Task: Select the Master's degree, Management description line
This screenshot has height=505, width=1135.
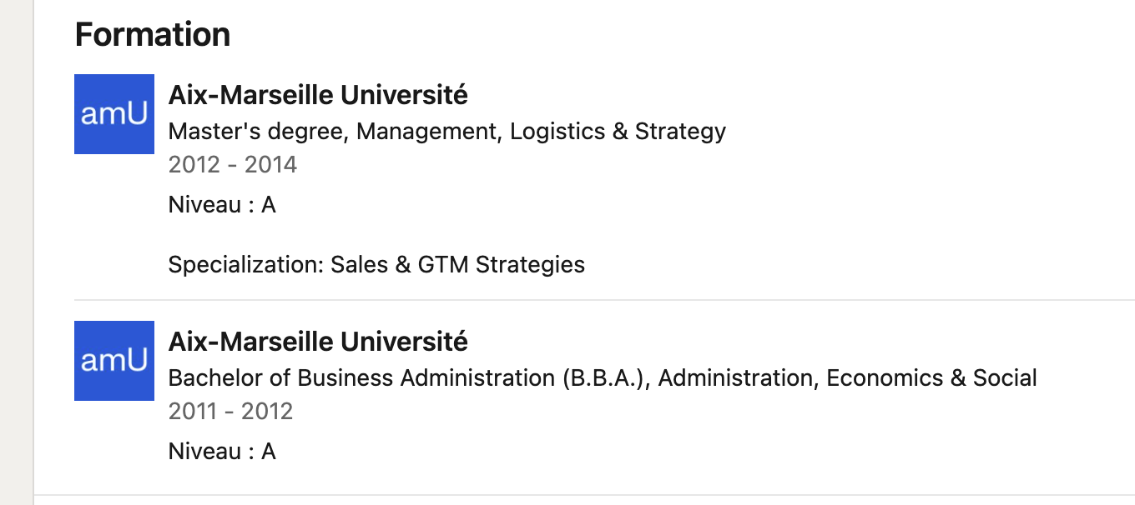Action: tap(447, 132)
